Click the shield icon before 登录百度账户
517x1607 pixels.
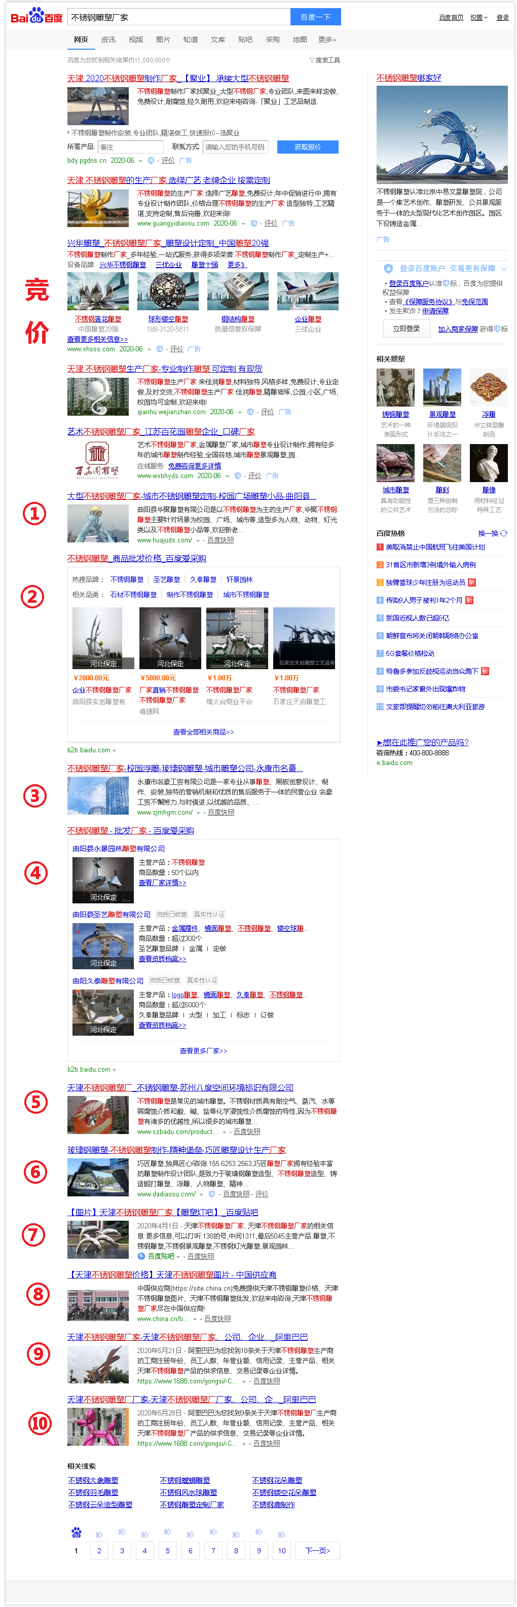coord(389,269)
